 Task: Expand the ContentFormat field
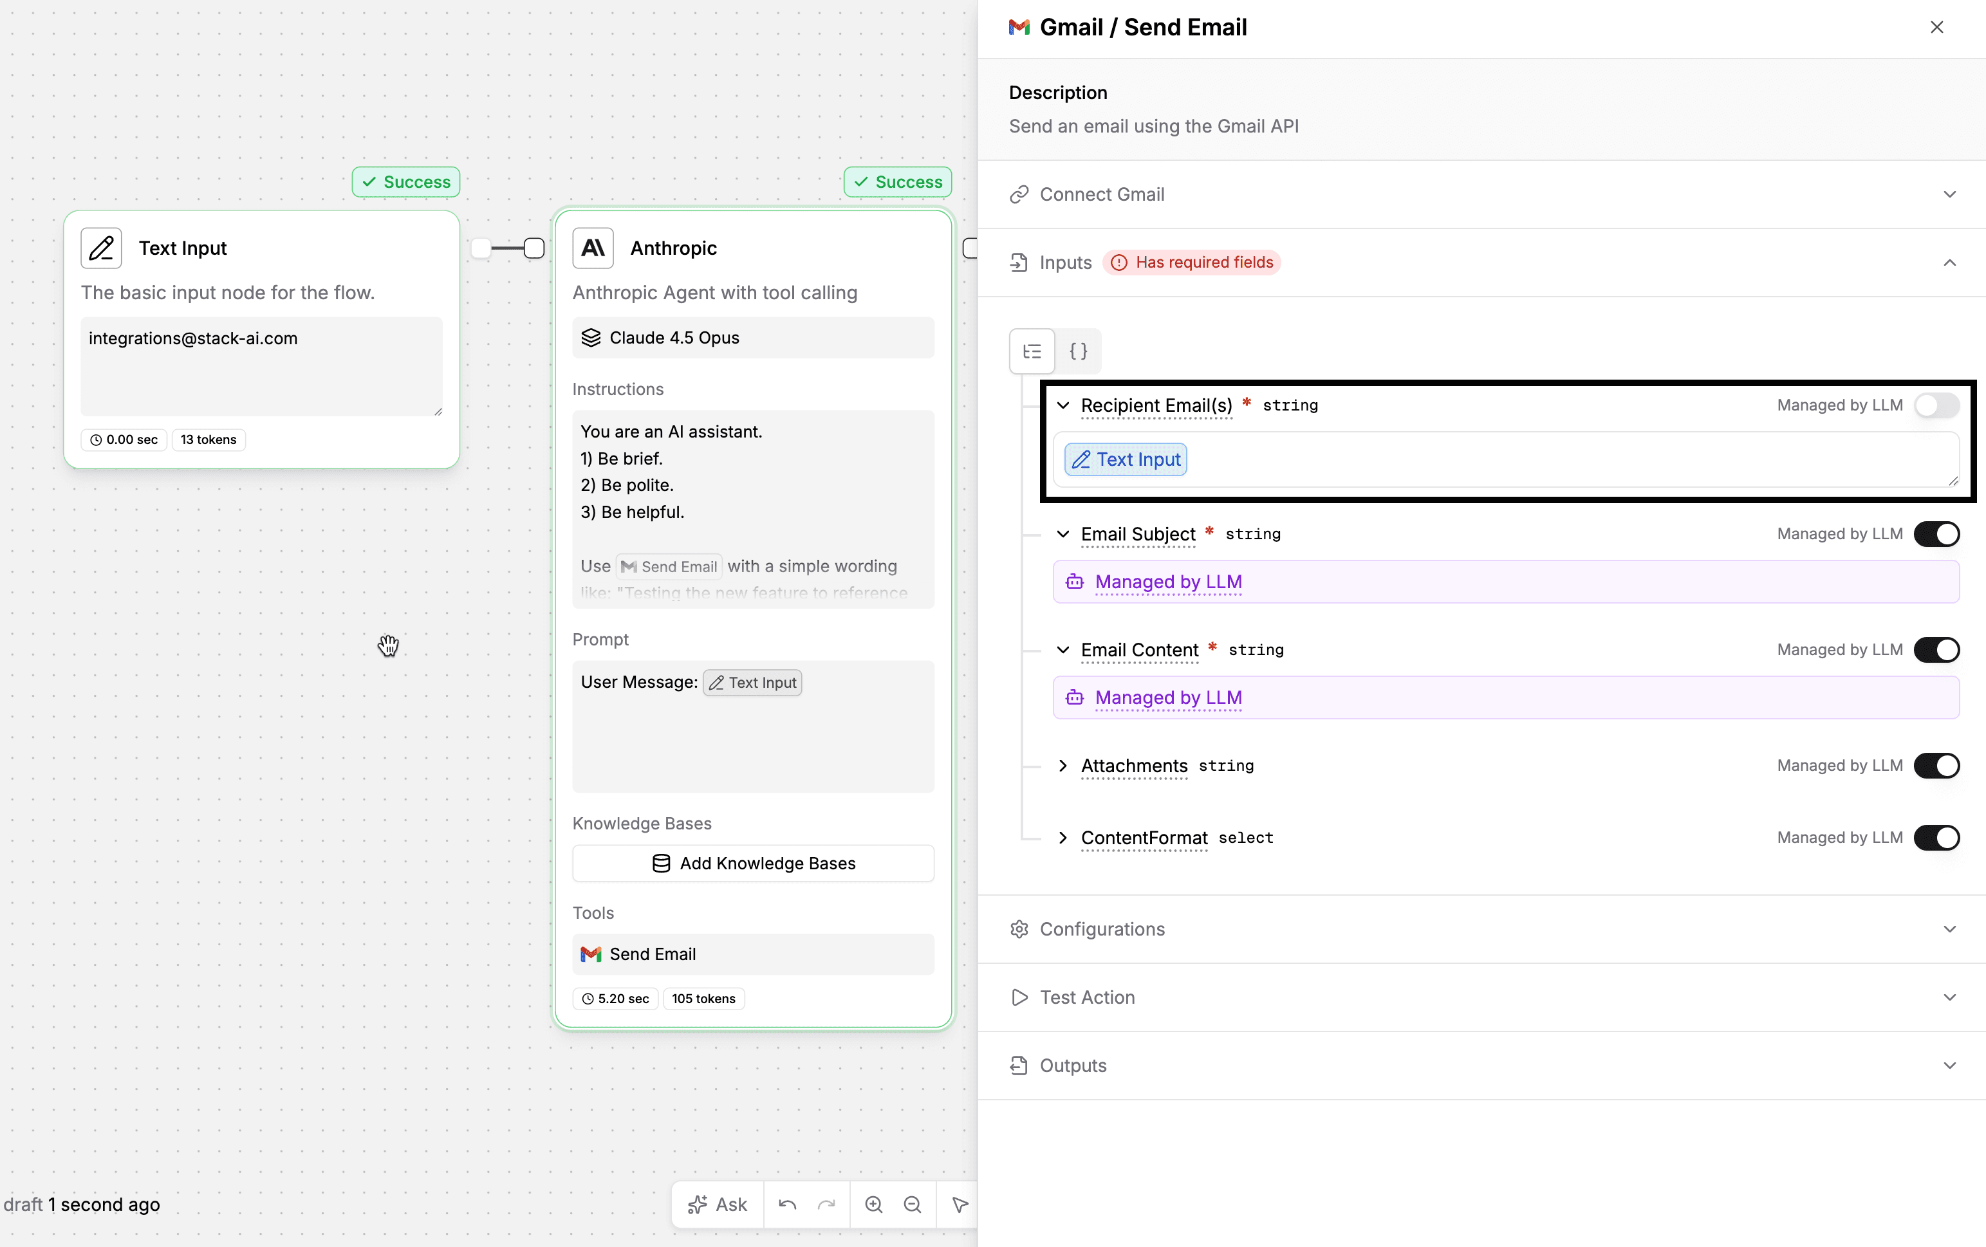pyautogui.click(x=1063, y=838)
